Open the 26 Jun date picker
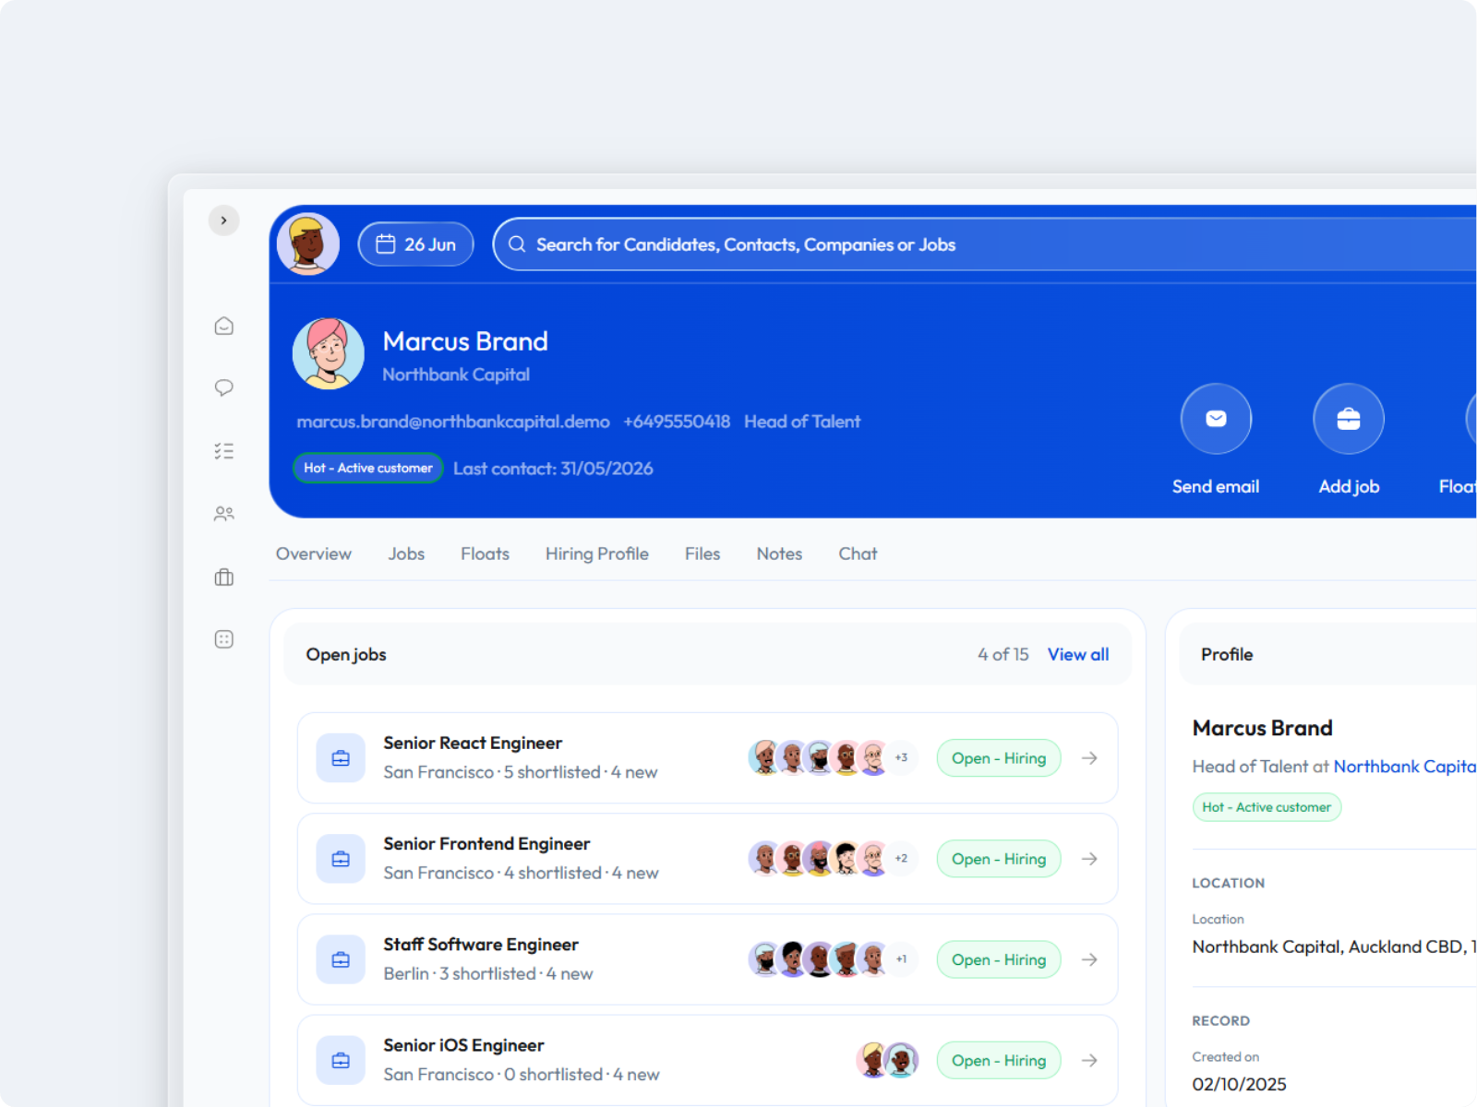Image resolution: width=1477 pixels, height=1107 pixels. click(x=415, y=244)
